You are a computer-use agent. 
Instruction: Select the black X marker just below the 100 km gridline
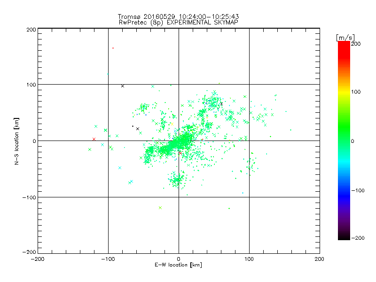pyautogui.click(x=123, y=86)
